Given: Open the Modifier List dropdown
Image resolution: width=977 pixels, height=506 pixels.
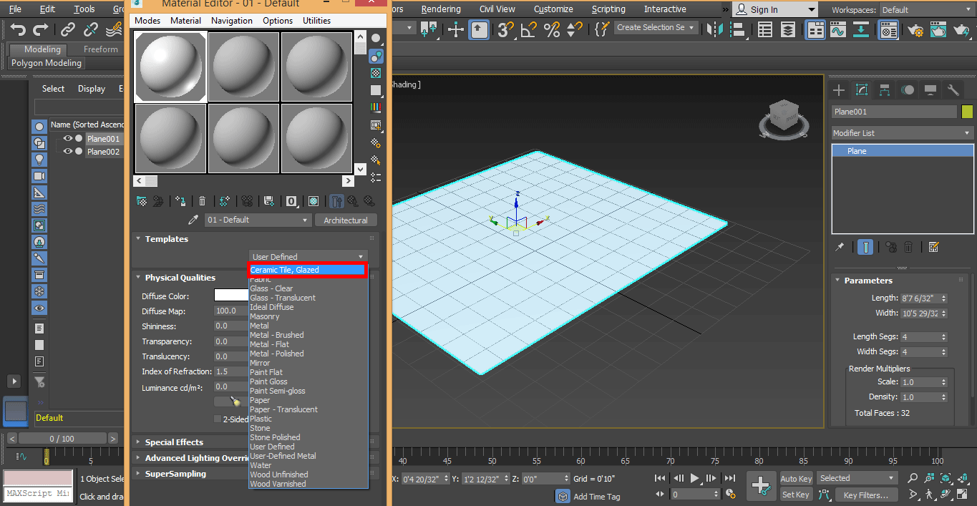Looking at the screenshot, I should click(902, 133).
